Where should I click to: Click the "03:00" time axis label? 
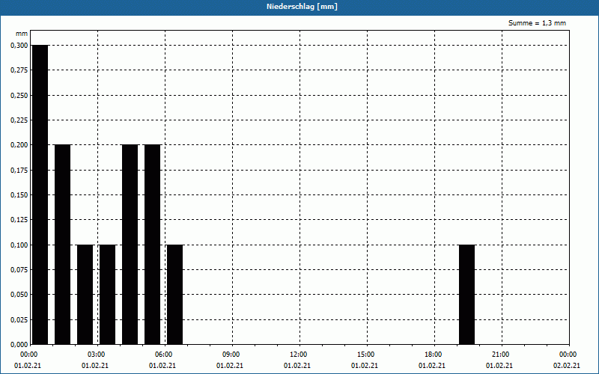tap(97, 355)
